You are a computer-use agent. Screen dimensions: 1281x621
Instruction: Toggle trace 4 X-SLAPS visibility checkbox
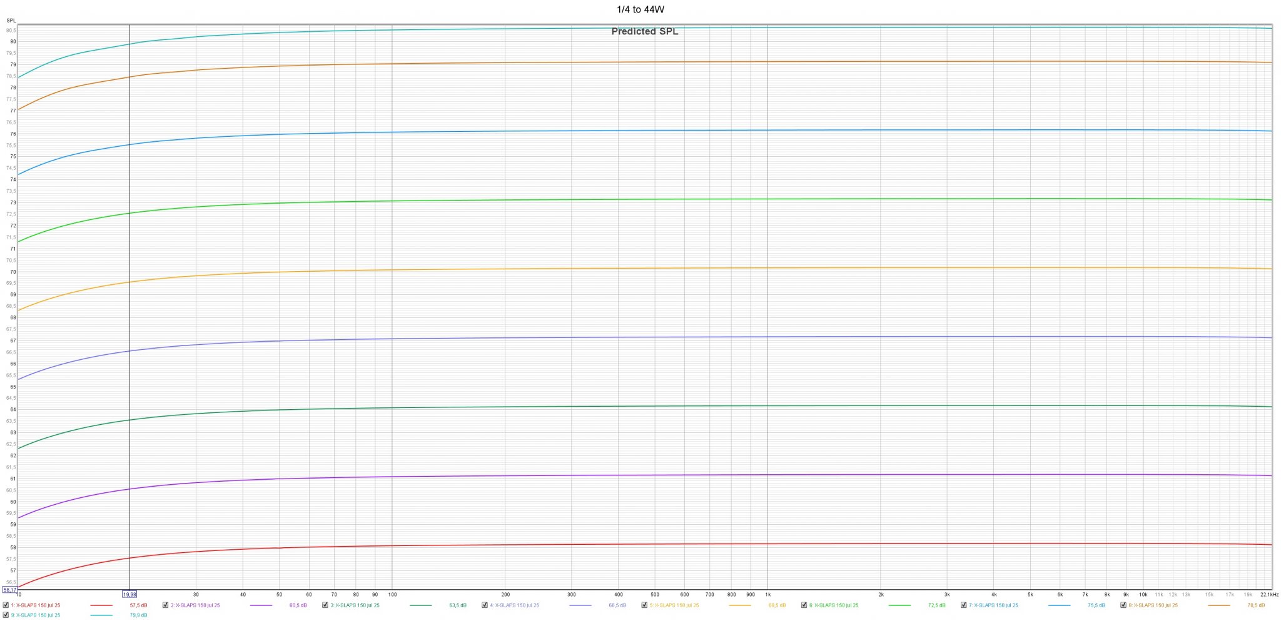tap(485, 605)
